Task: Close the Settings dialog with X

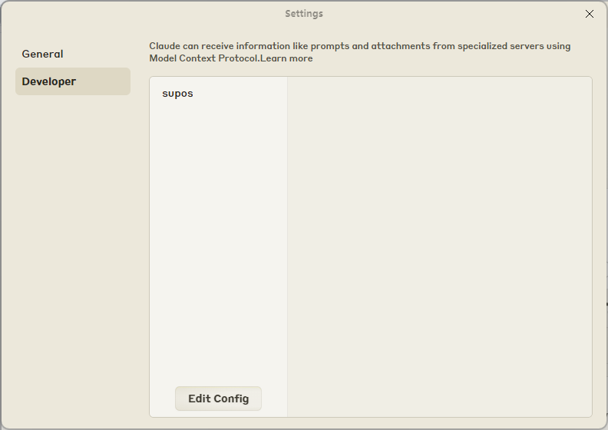Action: (x=590, y=14)
